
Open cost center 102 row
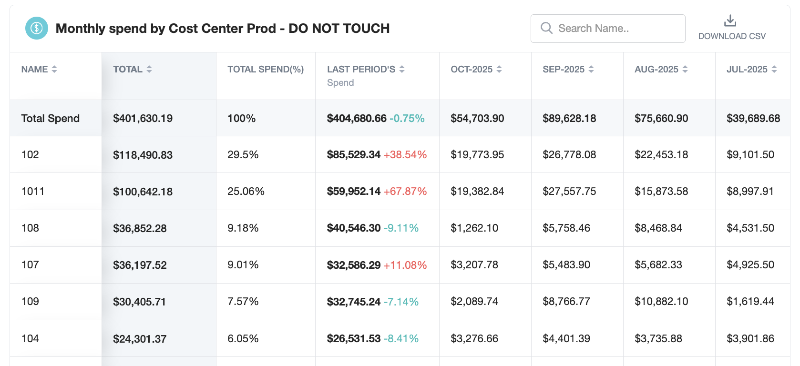[30, 154]
